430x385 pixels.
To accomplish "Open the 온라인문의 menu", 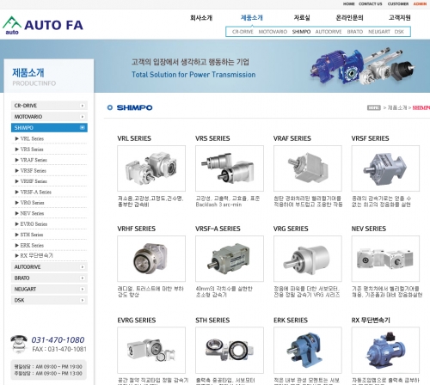I will [x=349, y=18].
